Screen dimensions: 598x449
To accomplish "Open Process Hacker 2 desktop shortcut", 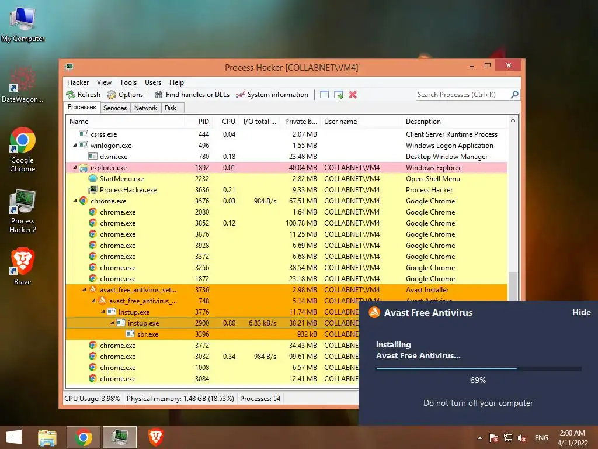I will click(23, 210).
